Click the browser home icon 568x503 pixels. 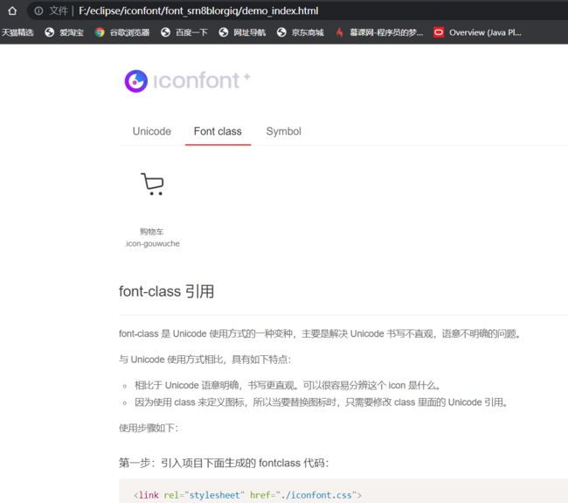tap(12, 10)
